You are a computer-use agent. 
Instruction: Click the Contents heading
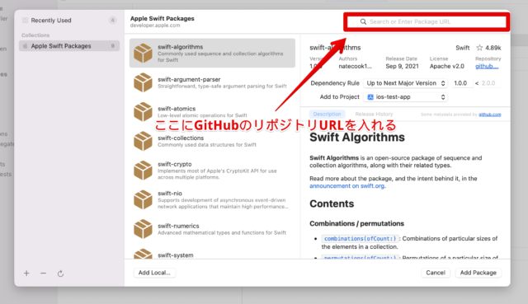click(332, 203)
